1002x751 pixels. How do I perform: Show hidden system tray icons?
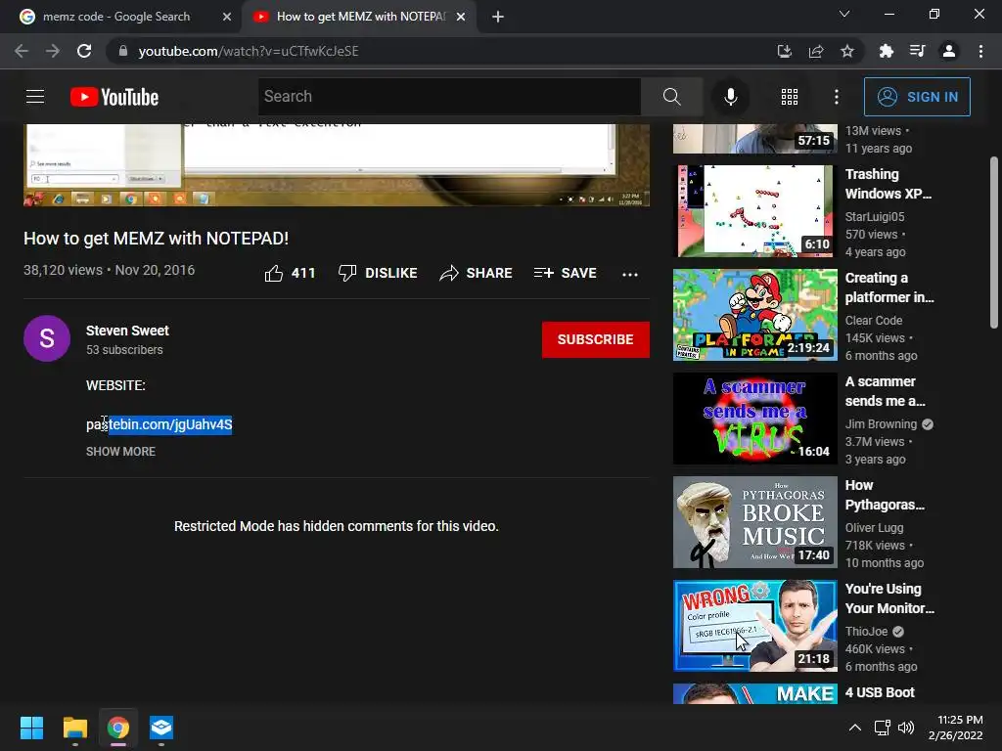tap(854, 728)
